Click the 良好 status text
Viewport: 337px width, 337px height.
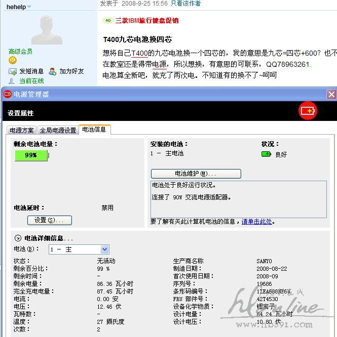point(281,154)
